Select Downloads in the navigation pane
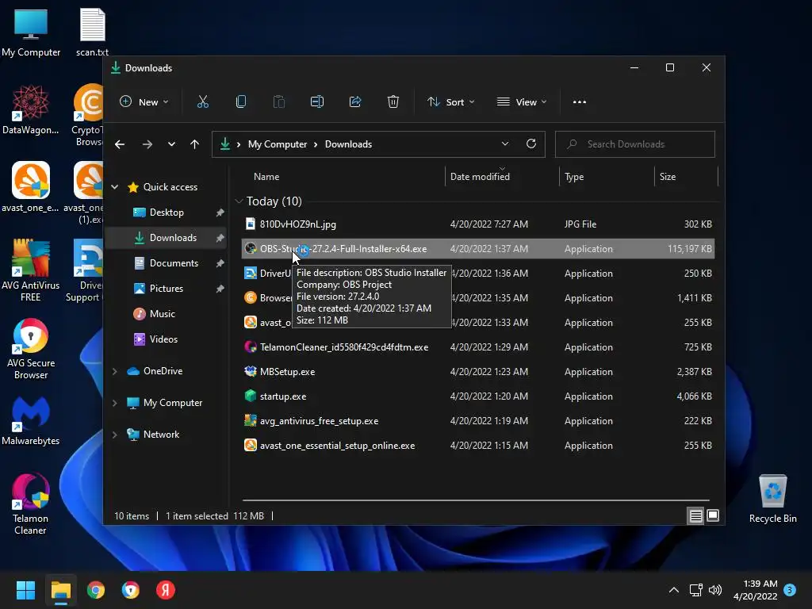Screen dimensions: 812x609 click(x=167, y=238)
